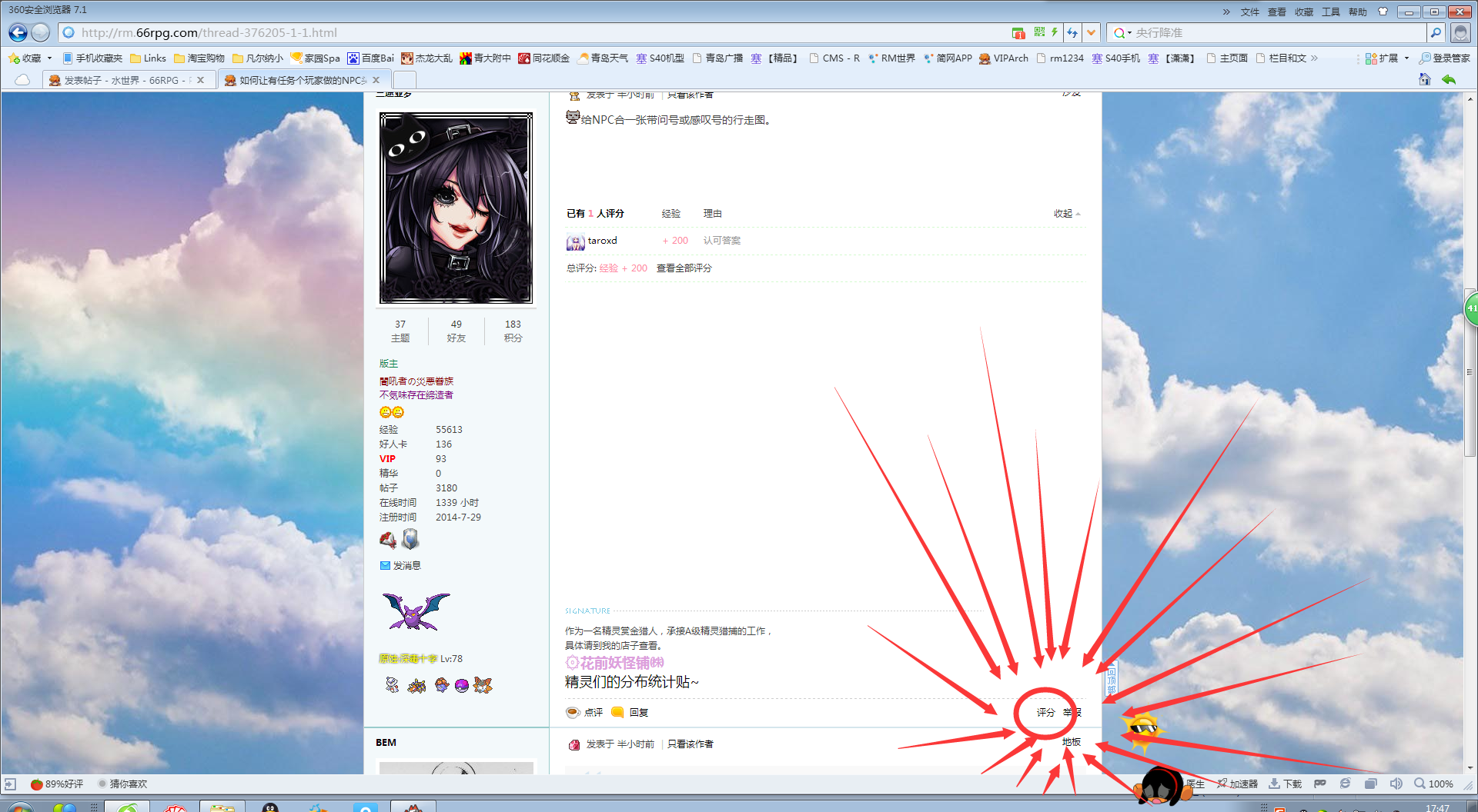This screenshot has height=812, width=1478.
Task: Open the 手机收藏夹 bookmark
Action: point(92,58)
